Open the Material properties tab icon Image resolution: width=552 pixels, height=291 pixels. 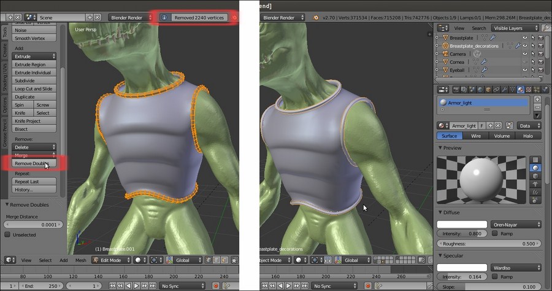coord(519,90)
